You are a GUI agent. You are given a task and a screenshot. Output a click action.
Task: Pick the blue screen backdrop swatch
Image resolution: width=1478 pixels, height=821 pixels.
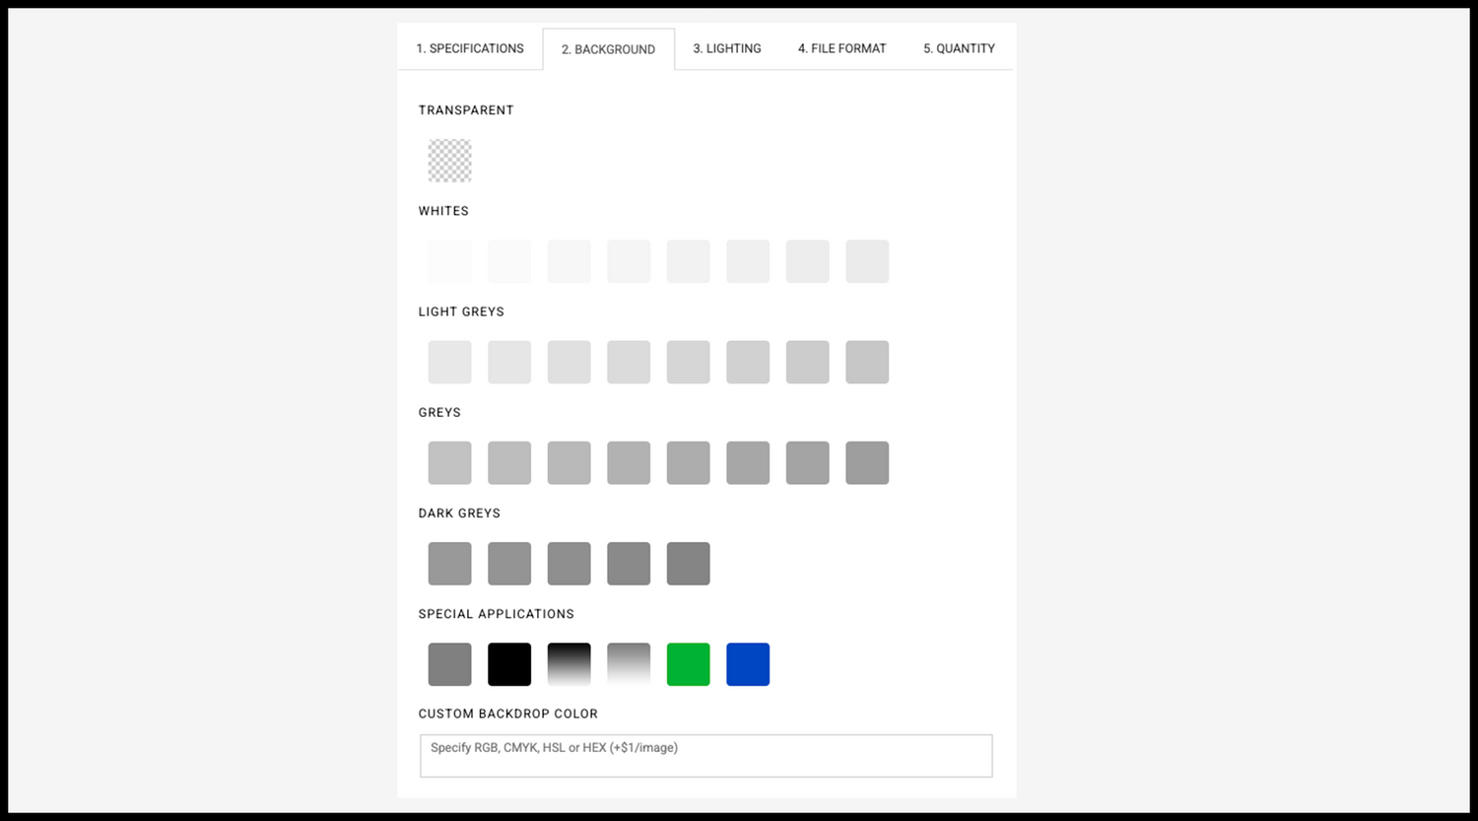pyautogui.click(x=748, y=664)
